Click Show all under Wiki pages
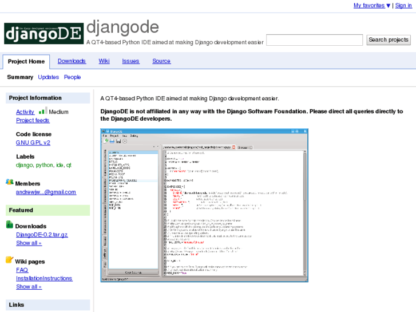 click(x=29, y=287)
